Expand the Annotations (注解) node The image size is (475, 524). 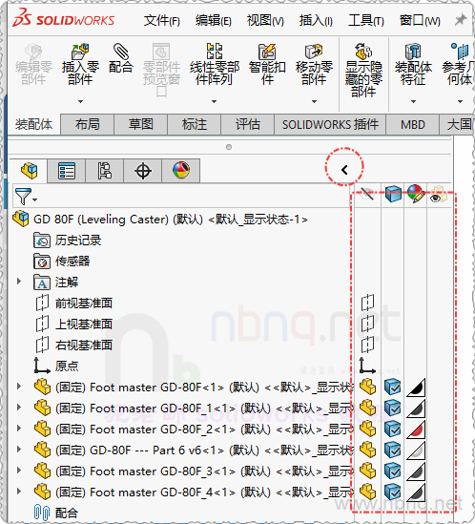click(19, 282)
